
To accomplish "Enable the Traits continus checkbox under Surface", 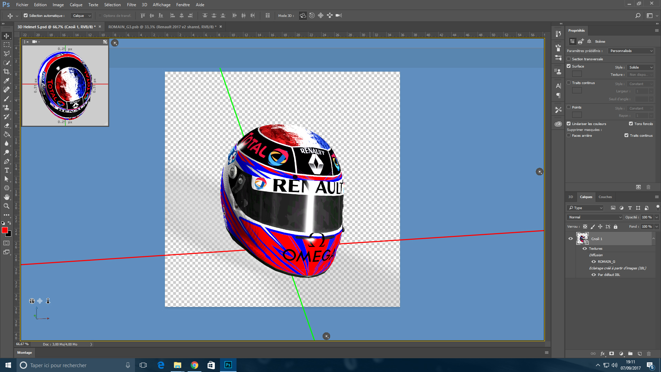I will click(569, 83).
